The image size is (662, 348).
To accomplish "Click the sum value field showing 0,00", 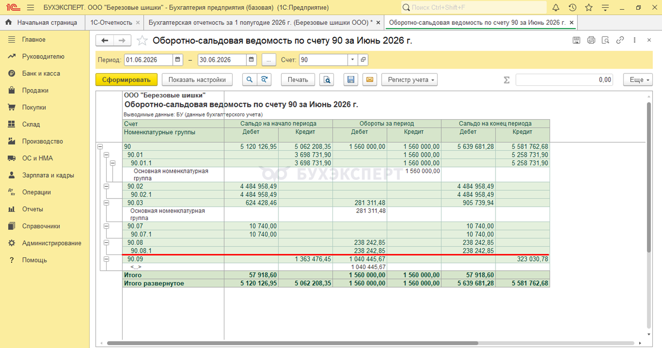I will (565, 80).
